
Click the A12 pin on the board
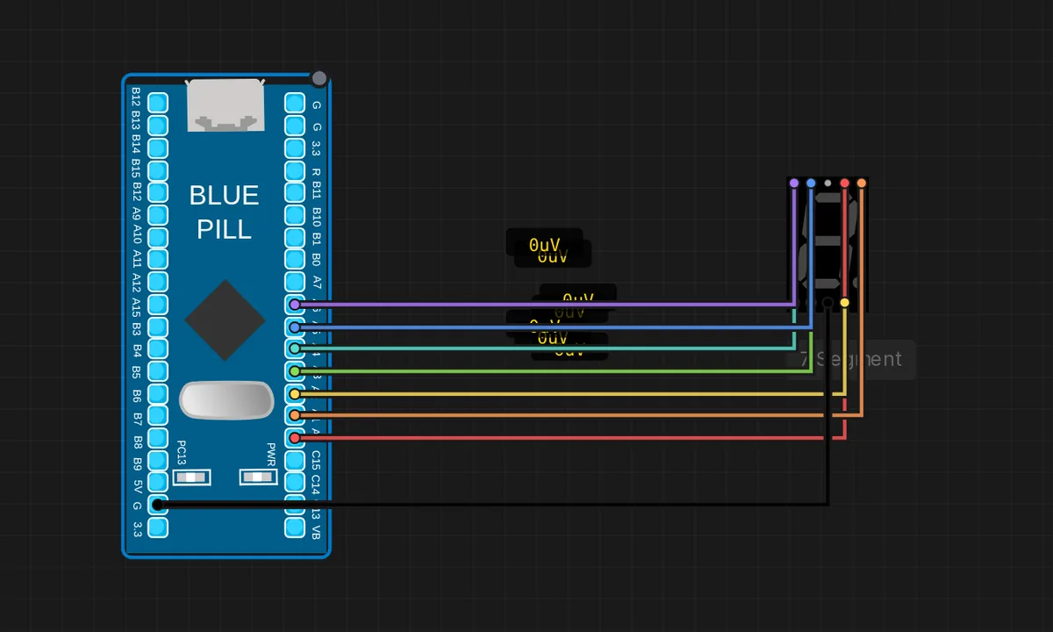point(158,282)
